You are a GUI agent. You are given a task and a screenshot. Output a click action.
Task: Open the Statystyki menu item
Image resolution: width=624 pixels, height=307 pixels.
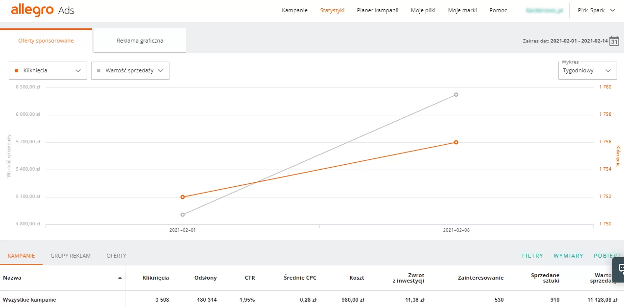pyautogui.click(x=332, y=10)
